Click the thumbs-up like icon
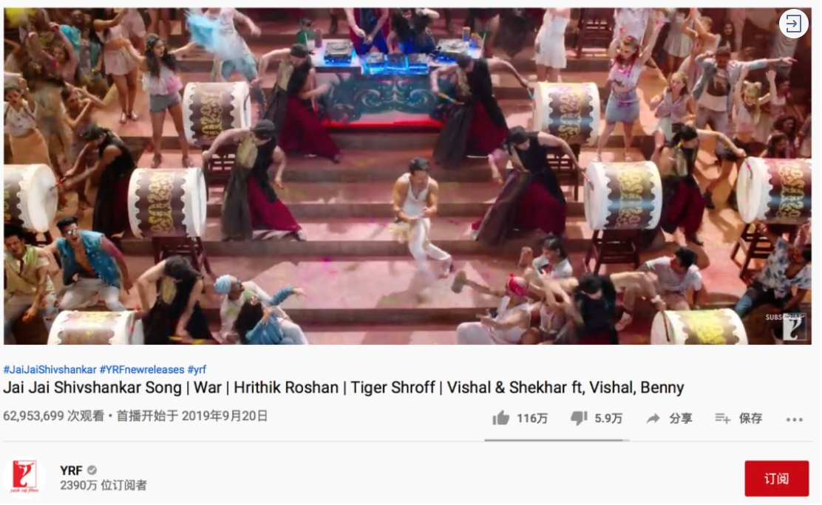 (x=500, y=418)
